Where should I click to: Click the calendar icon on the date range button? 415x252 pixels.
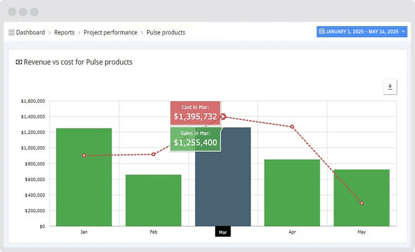322,31
